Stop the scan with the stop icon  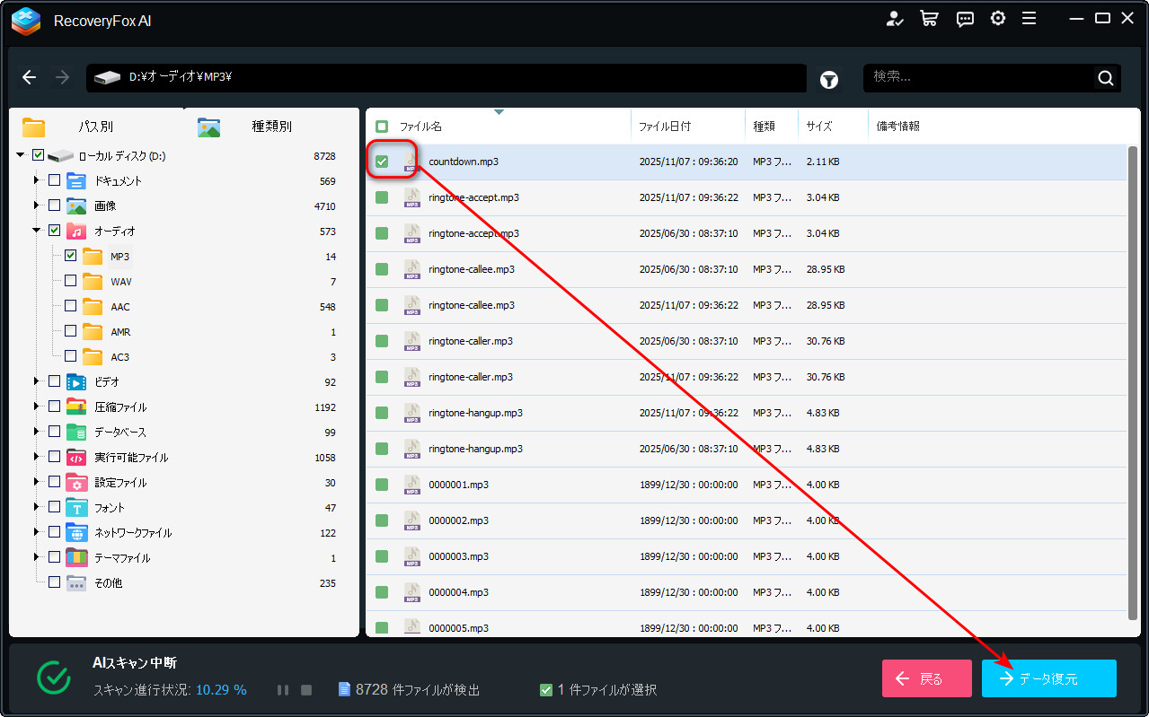[x=306, y=690]
